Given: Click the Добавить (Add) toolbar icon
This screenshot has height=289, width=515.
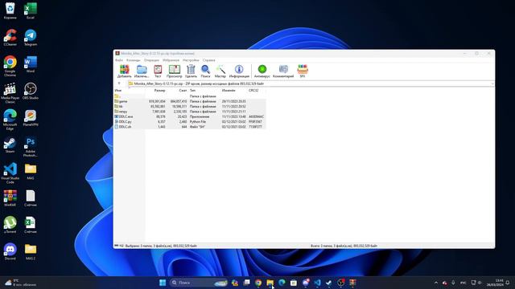Looking at the screenshot, I should (124, 71).
